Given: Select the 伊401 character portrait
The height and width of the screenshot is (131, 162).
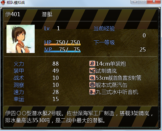Looking at the screenshot, I should 21,39.
